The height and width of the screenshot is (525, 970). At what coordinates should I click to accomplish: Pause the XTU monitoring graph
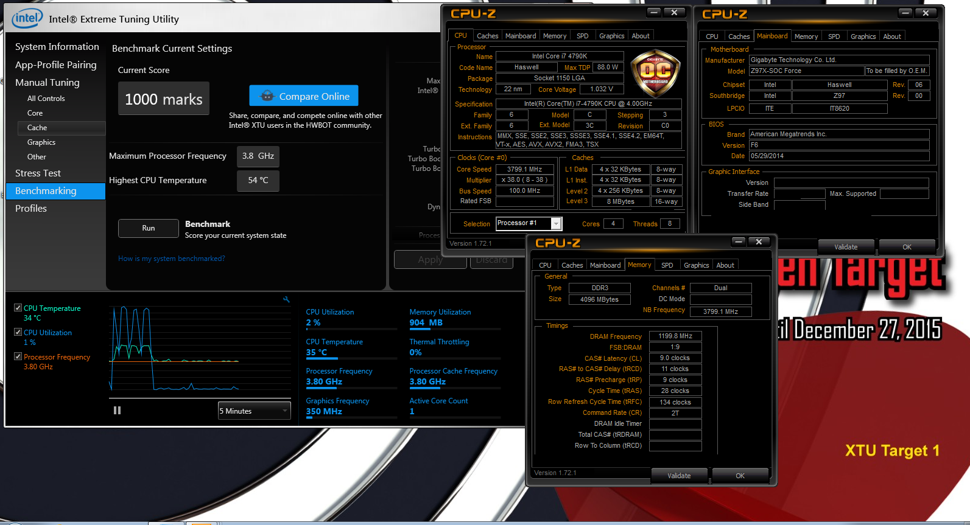coord(117,411)
